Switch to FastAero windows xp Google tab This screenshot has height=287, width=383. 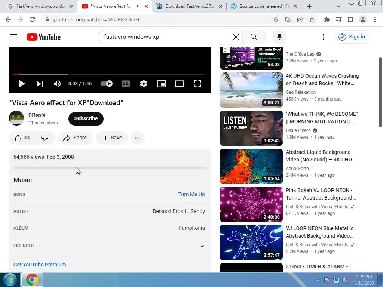(40, 6)
